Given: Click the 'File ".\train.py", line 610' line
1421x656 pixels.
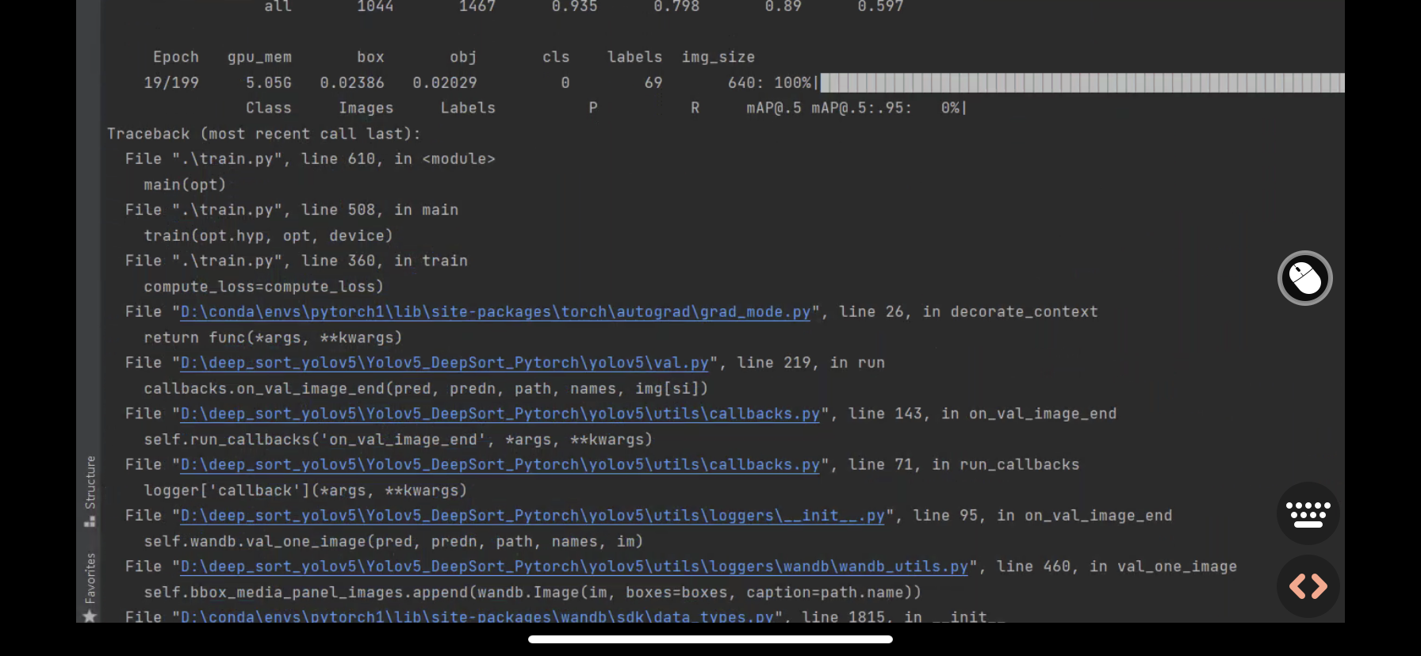Looking at the screenshot, I should tap(310, 159).
